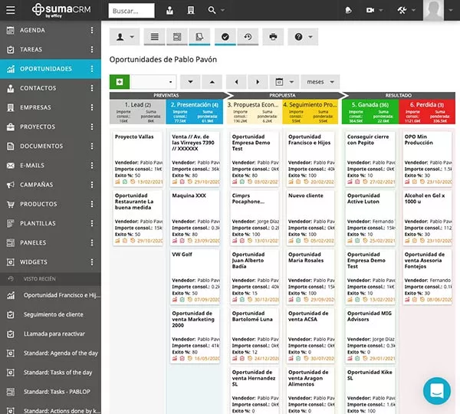The image size is (460, 414).
Task: Open the hamburger main menu
Action: pyautogui.click(x=10, y=10)
